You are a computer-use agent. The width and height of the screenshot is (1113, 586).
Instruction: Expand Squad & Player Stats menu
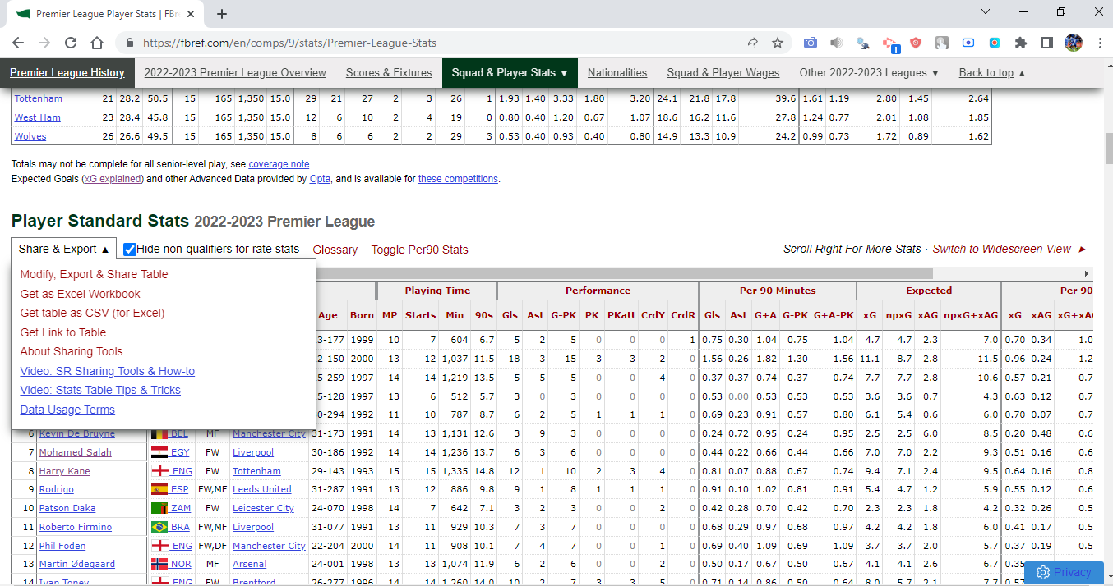point(510,72)
